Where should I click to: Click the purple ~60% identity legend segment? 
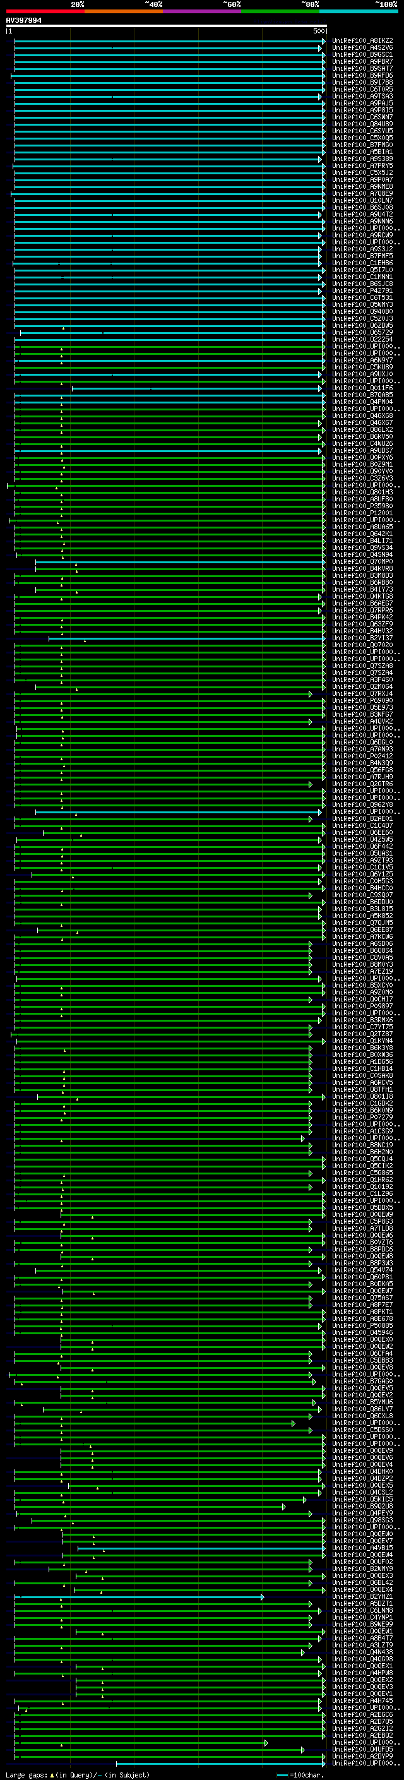(x=203, y=11)
